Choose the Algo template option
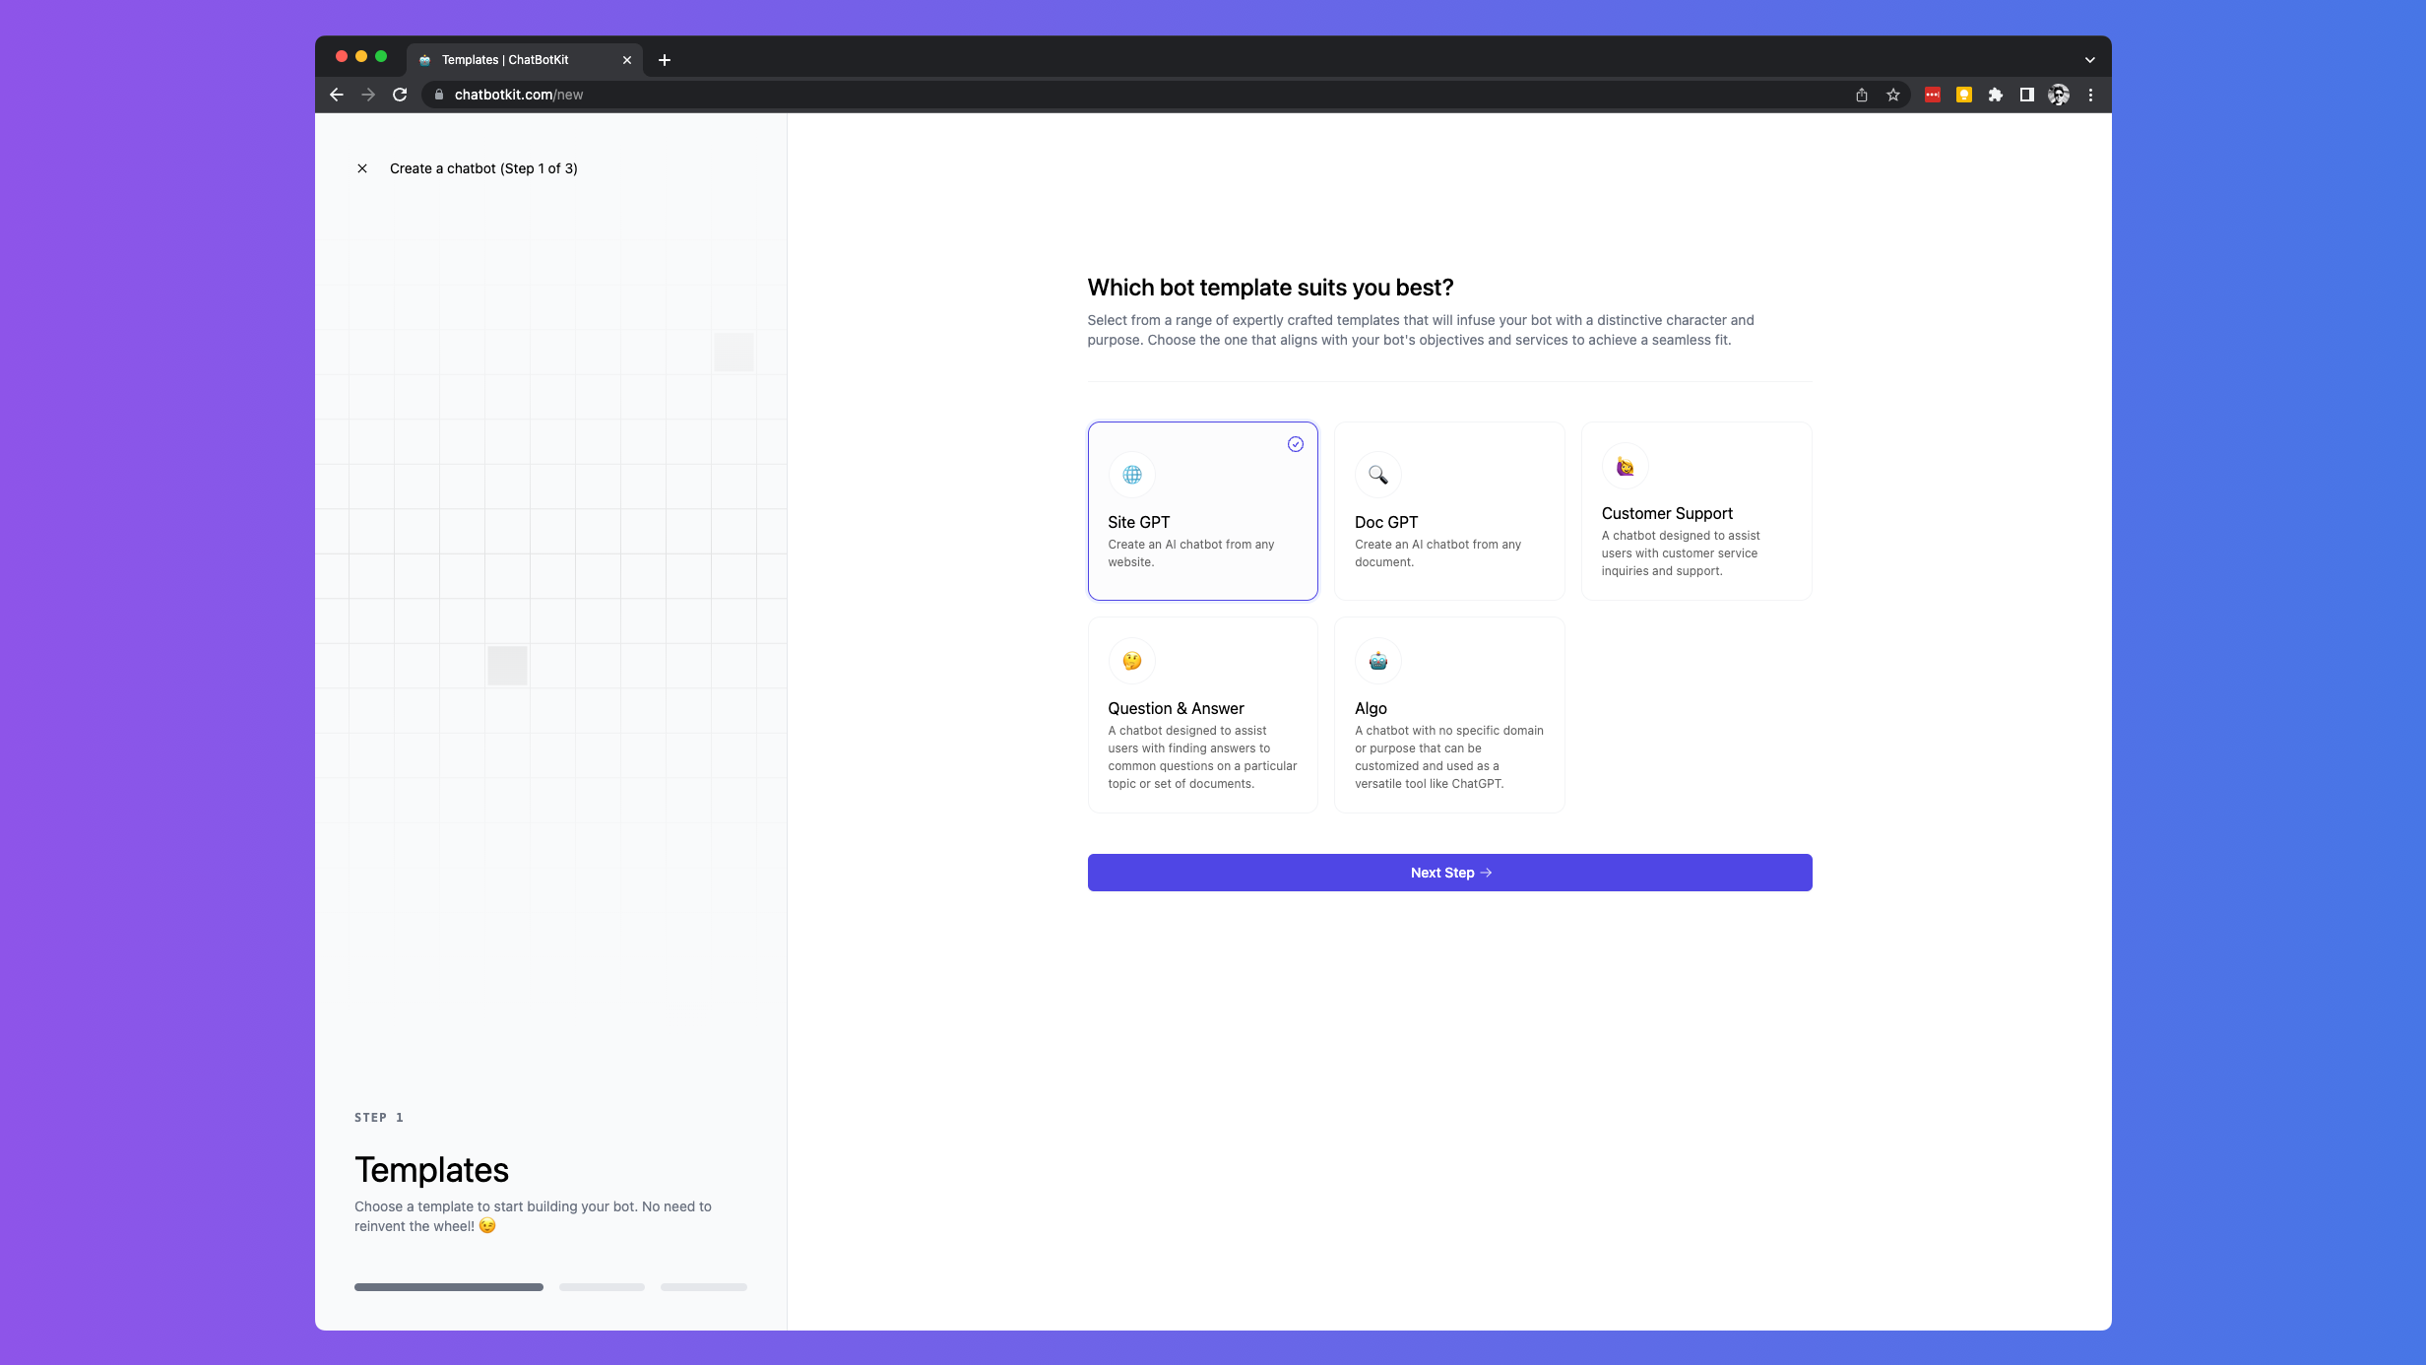This screenshot has height=1365, width=2426. [x=1448, y=714]
